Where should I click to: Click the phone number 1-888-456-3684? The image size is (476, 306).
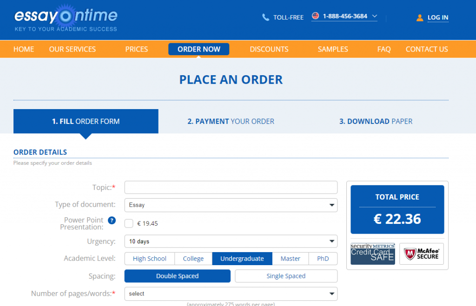(345, 16)
